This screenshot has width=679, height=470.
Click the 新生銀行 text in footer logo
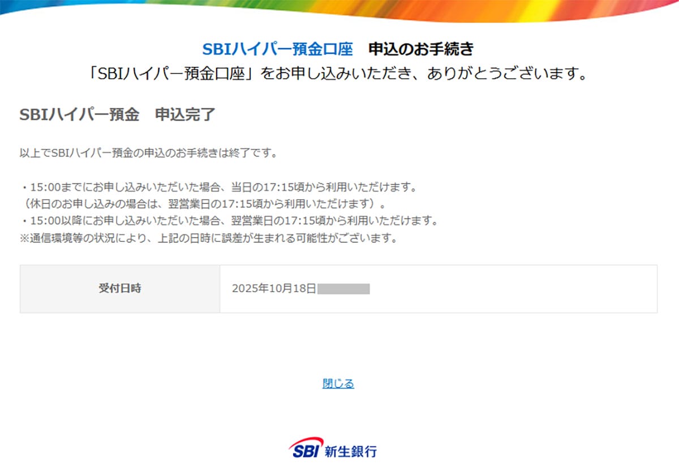[351, 451]
